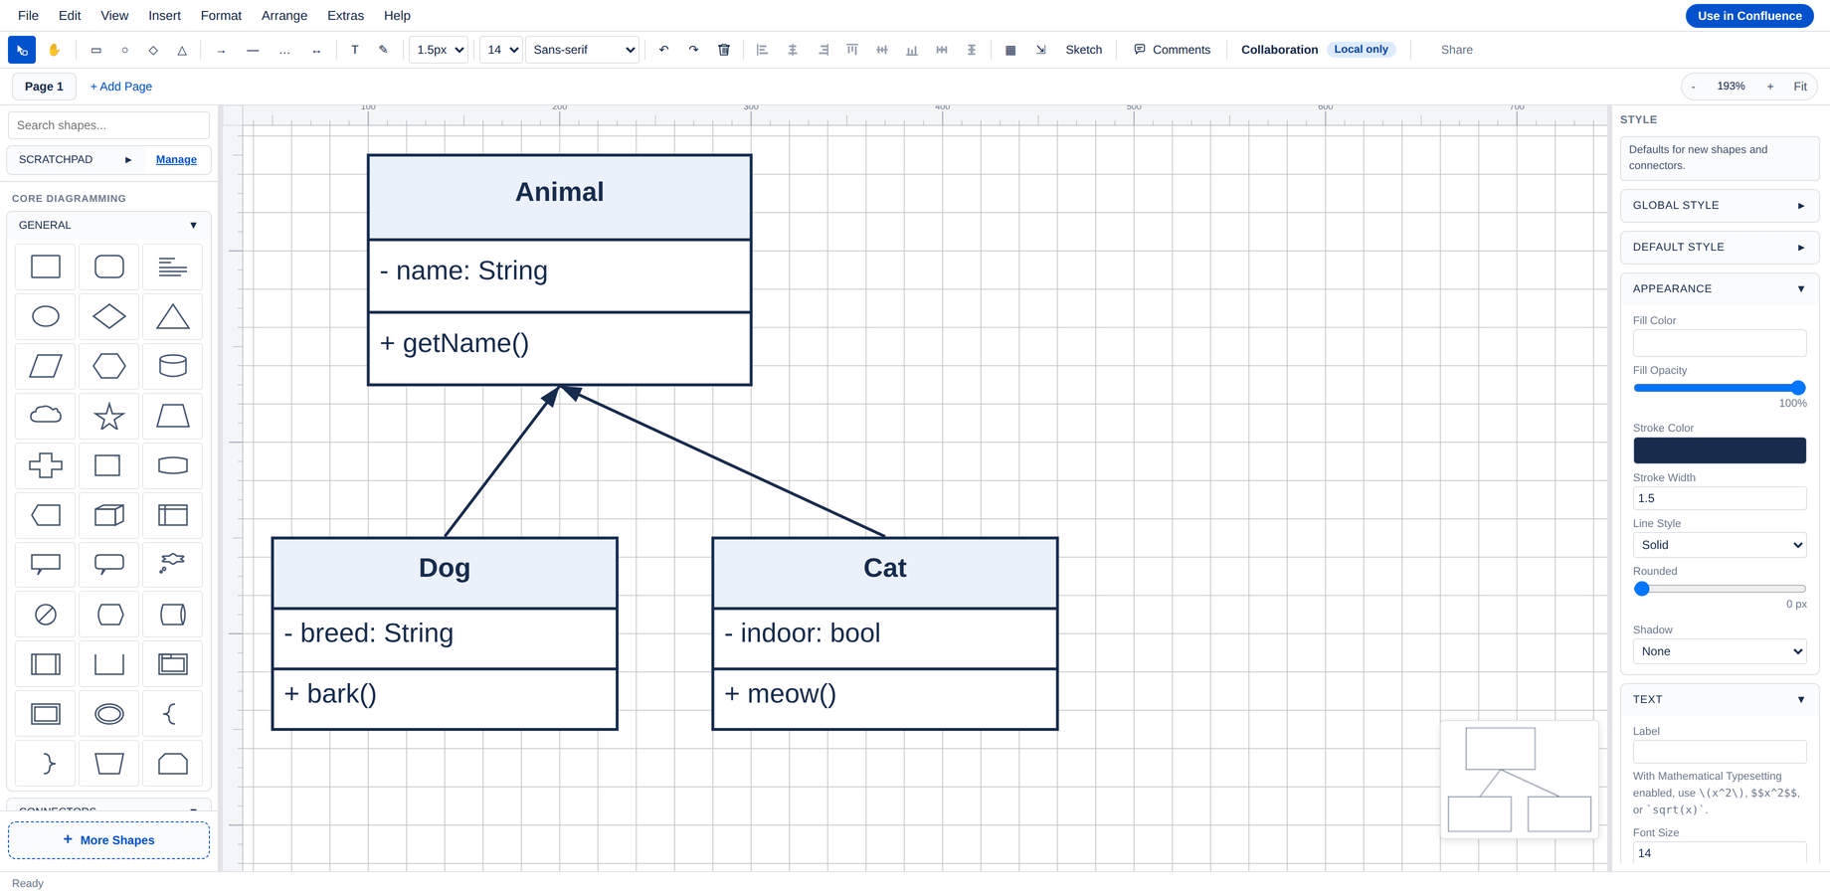Image resolution: width=1830 pixels, height=895 pixels.
Task: Select the text tool
Action: (355, 50)
